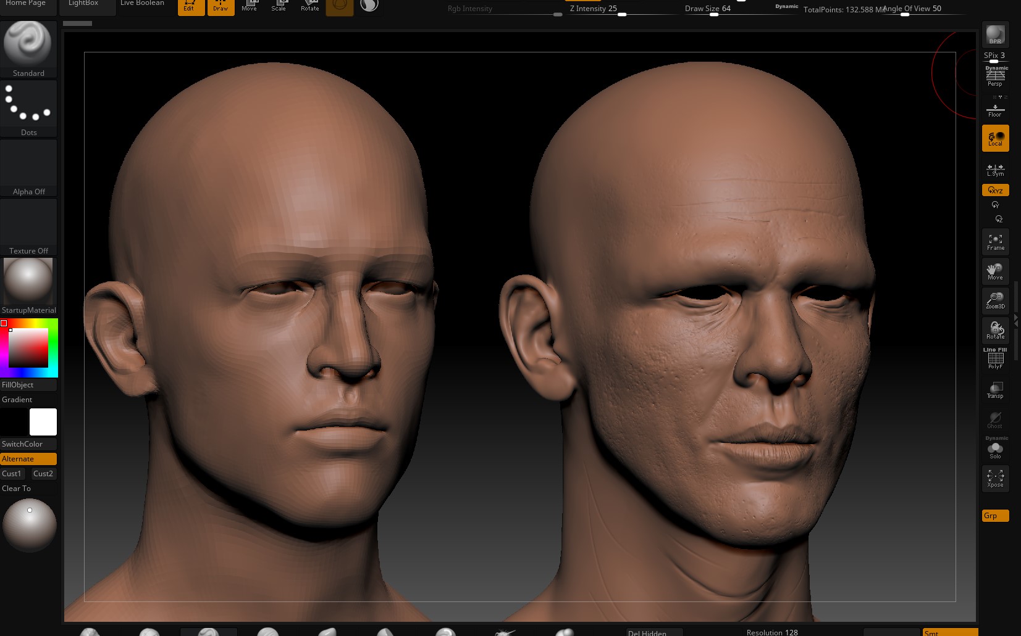This screenshot has width=1021, height=636.
Task: Click the Rotate view icon in right shelf
Action: [x=995, y=330]
